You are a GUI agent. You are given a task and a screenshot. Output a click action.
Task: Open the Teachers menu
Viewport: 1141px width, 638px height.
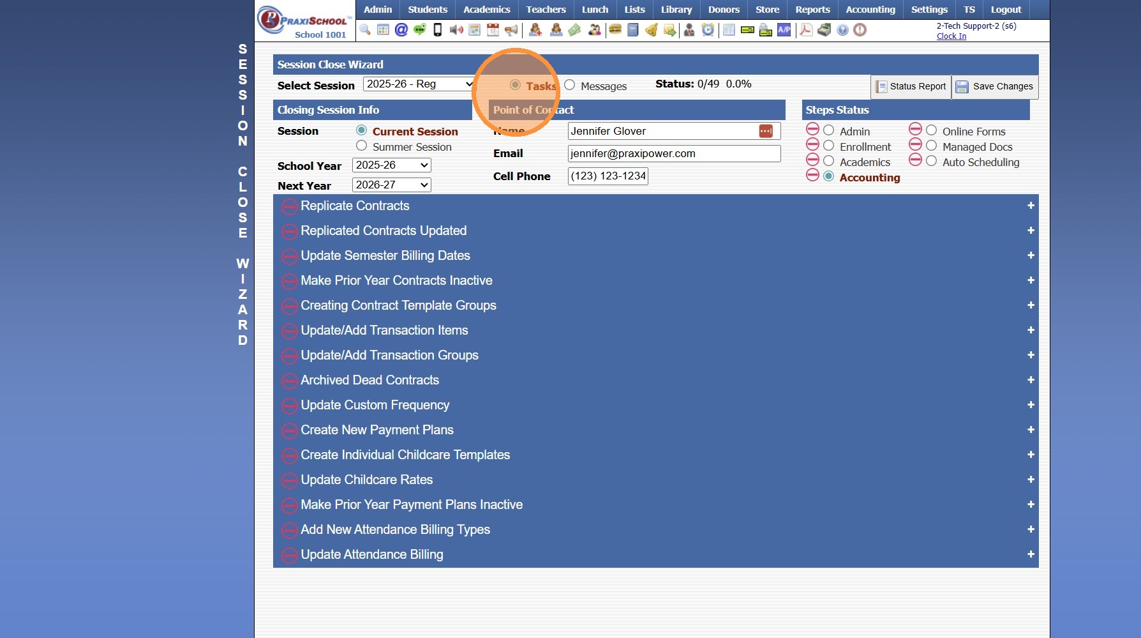tap(546, 10)
